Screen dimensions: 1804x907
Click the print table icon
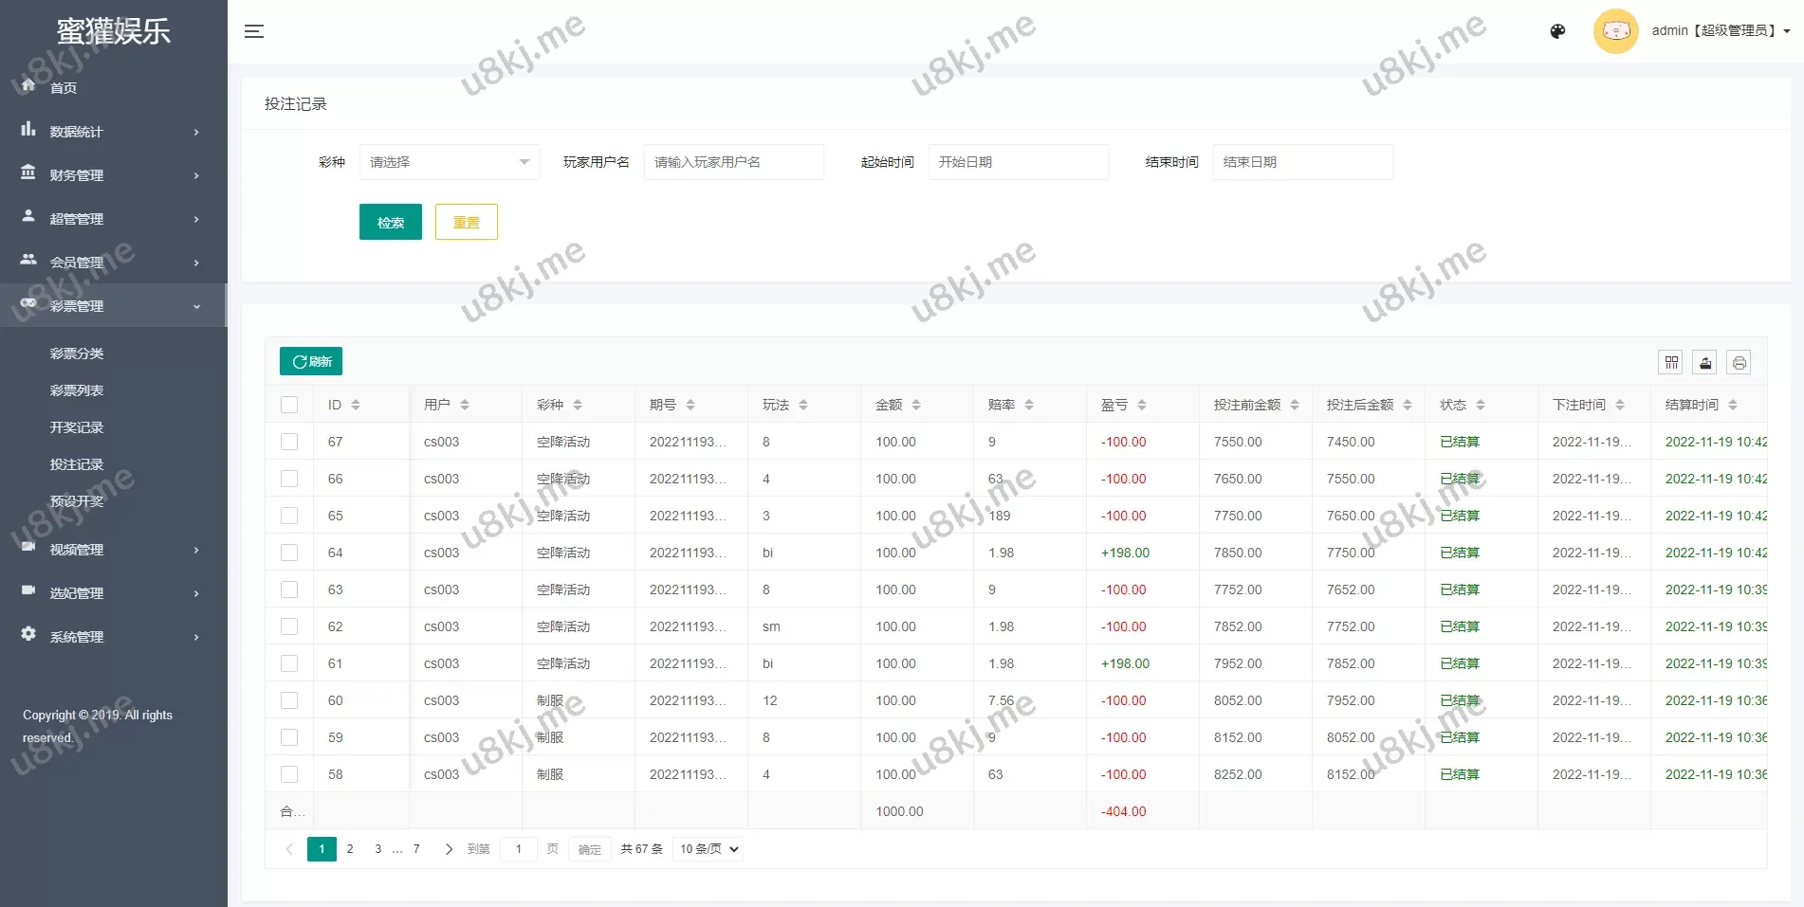tap(1739, 362)
